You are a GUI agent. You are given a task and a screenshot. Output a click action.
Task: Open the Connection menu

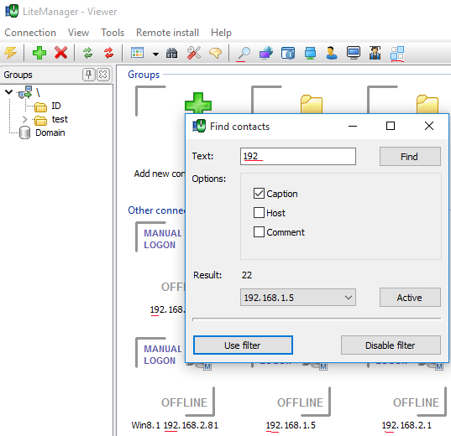point(30,33)
